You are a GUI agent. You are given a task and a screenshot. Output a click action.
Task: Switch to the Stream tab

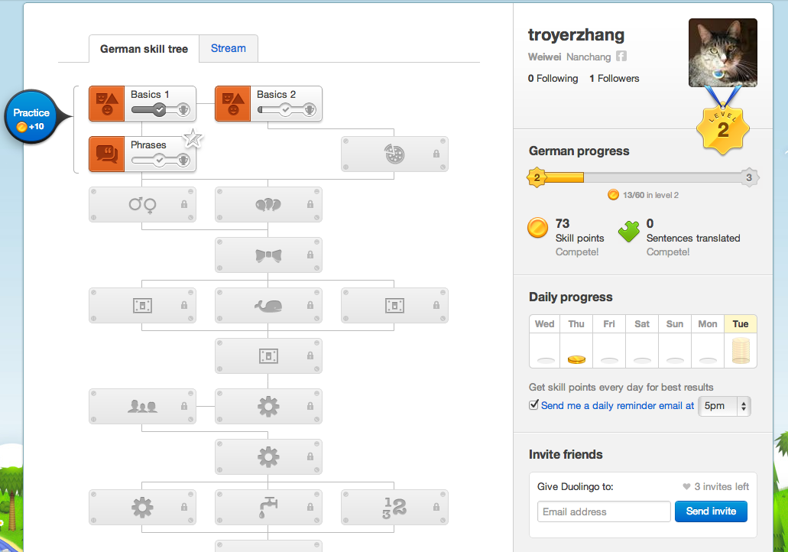[x=229, y=48]
